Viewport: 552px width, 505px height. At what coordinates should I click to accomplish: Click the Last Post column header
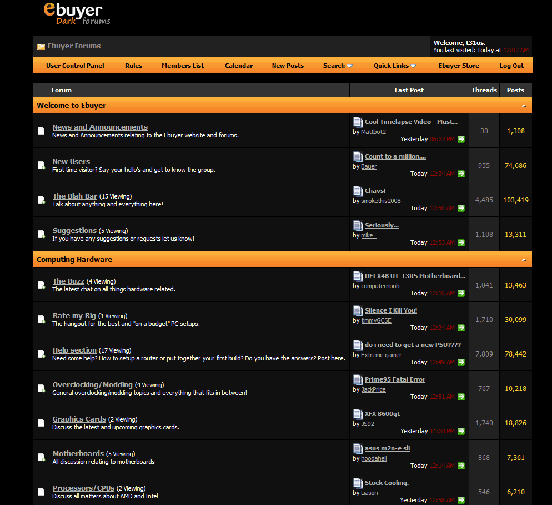point(409,90)
